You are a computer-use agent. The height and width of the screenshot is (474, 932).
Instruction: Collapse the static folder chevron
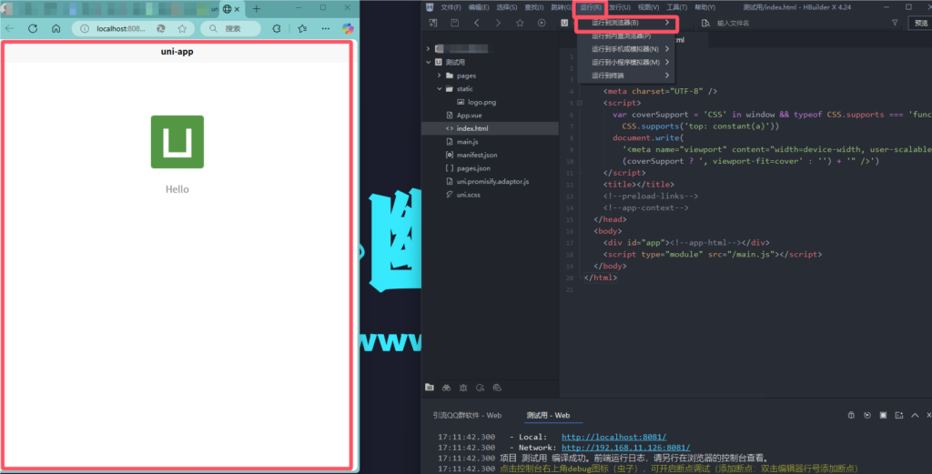pyautogui.click(x=440, y=88)
